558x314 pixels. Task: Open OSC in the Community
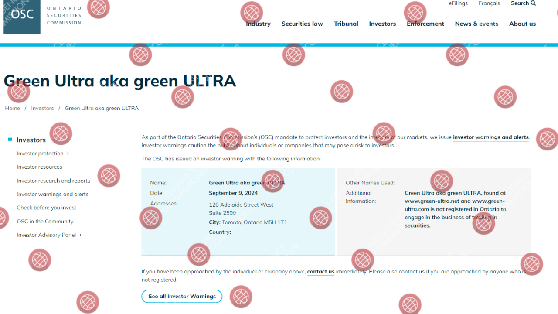pyautogui.click(x=45, y=221)
